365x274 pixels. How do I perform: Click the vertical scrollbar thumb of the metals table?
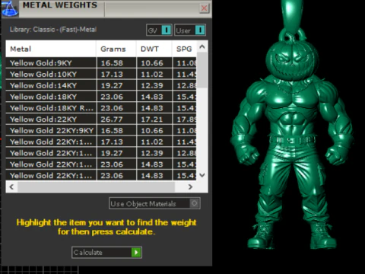(202, 70)
